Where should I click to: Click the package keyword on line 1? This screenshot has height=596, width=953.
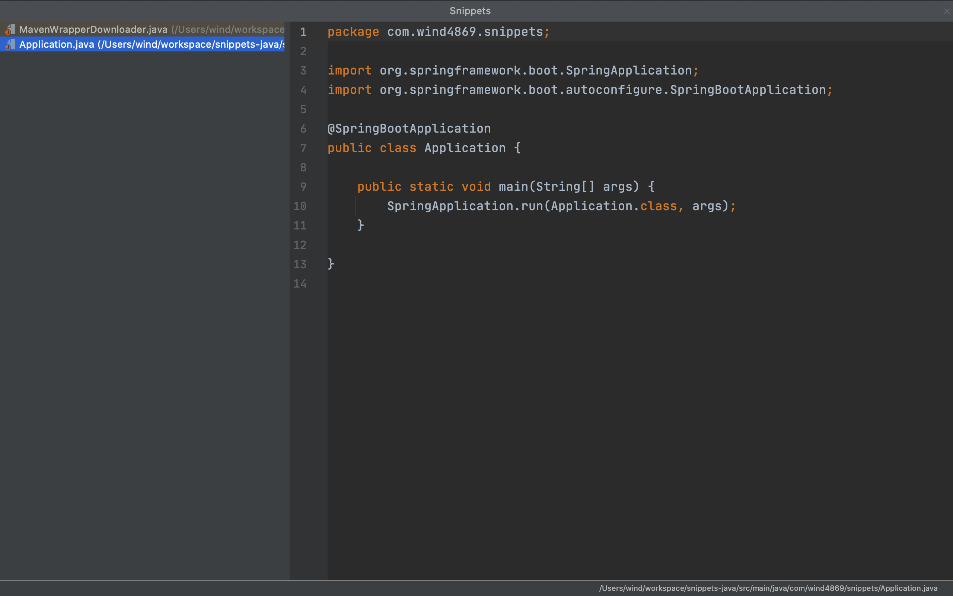tap(353, 32)
